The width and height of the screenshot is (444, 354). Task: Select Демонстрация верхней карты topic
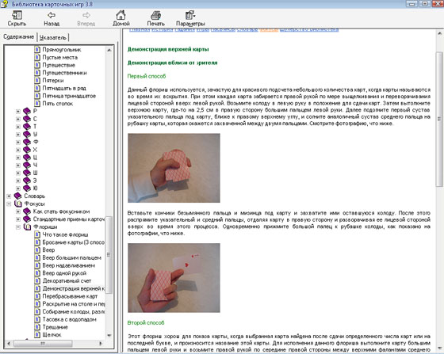click(73, 289)
